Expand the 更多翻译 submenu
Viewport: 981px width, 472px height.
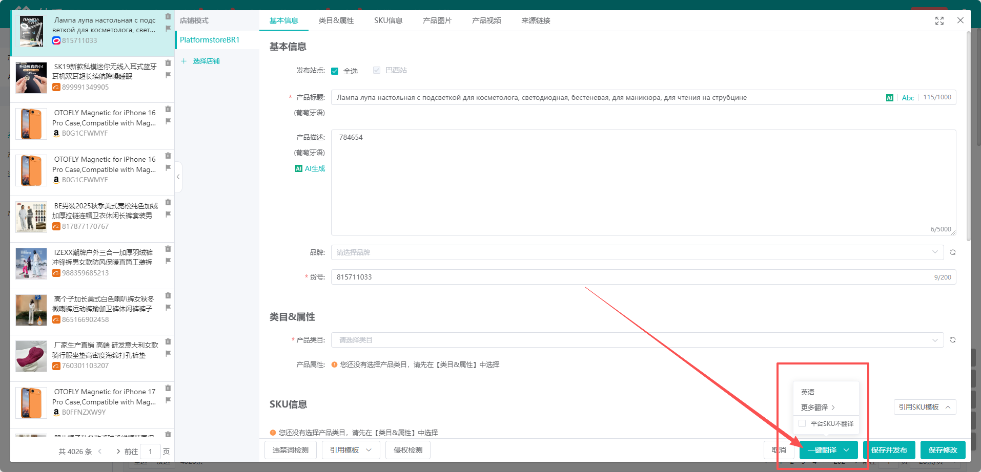pyautogui.click(x=816, y=407)
